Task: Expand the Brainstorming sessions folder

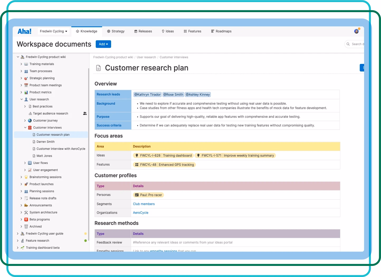Action: pos(21,177)
